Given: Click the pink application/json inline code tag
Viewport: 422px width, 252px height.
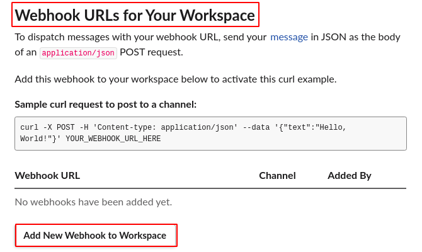Looking at the screenshot, I should pyautogui.click(x=78, y=53).
